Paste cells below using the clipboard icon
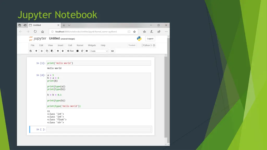 tap(52, 51)
